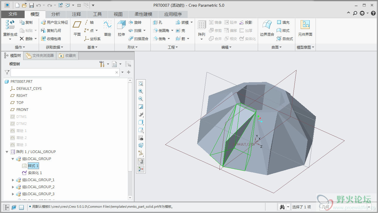Collapse the 组LOCAL_GROUP tree node
The width and height of the screenshot is (378, 213).
pyautogui.click(x=13, y=159)
